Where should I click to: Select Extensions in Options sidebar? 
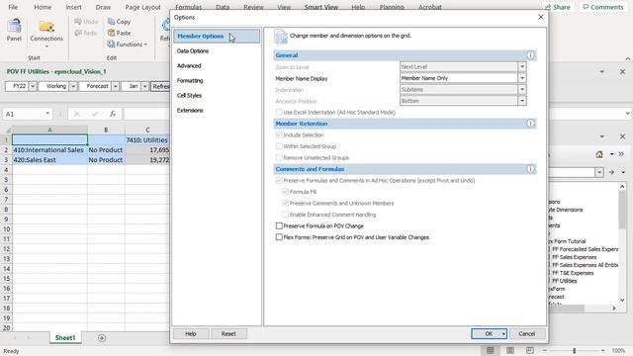[x=190, y=110]
